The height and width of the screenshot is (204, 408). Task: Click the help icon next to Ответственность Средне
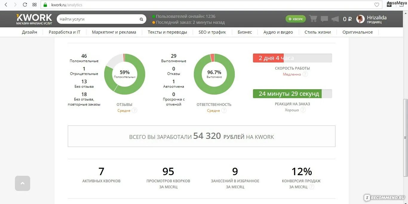224,110
